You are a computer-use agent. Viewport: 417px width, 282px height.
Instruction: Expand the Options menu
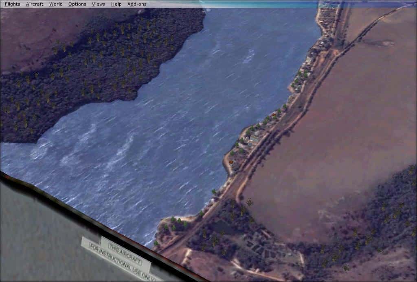[77, 4]
